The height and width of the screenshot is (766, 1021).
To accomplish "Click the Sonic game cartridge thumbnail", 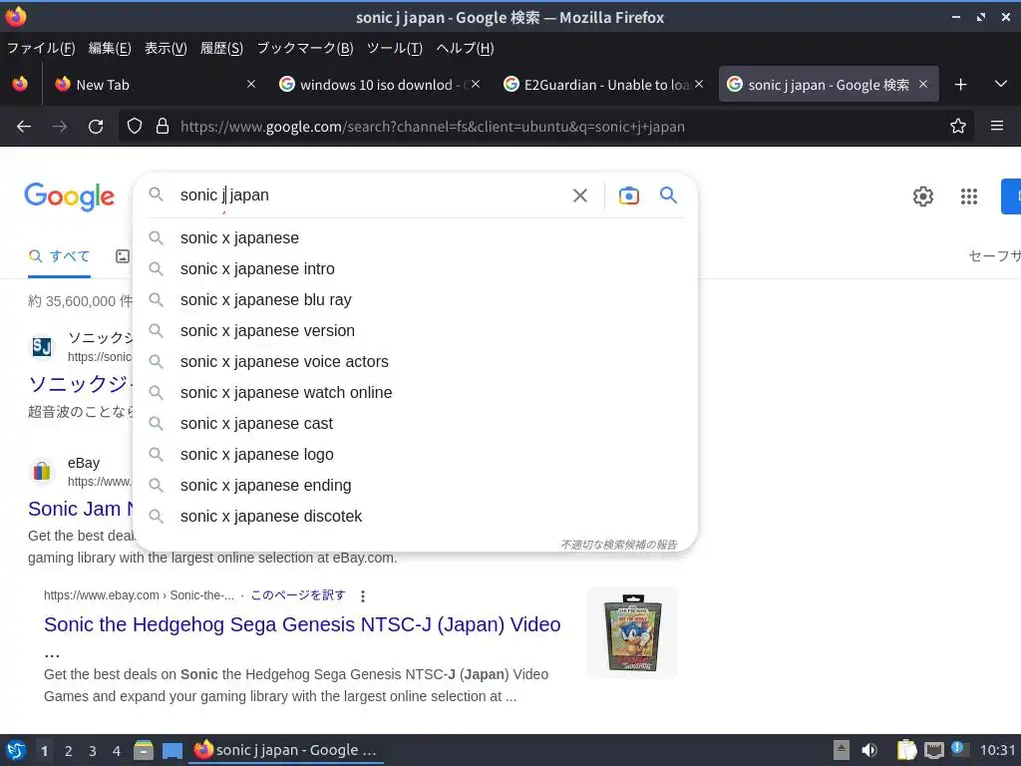I will (632, 631).
